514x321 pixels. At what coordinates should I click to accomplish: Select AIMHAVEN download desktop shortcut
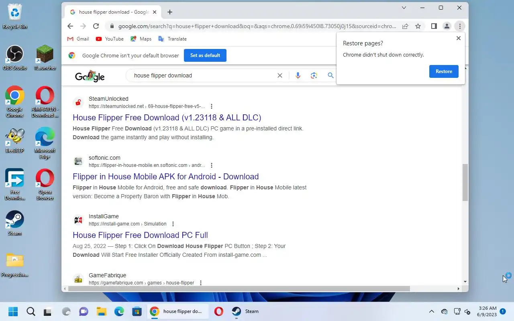tap(45, 102)
